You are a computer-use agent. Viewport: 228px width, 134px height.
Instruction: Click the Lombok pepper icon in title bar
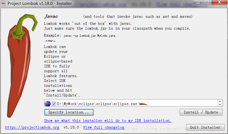pos(3,4)
